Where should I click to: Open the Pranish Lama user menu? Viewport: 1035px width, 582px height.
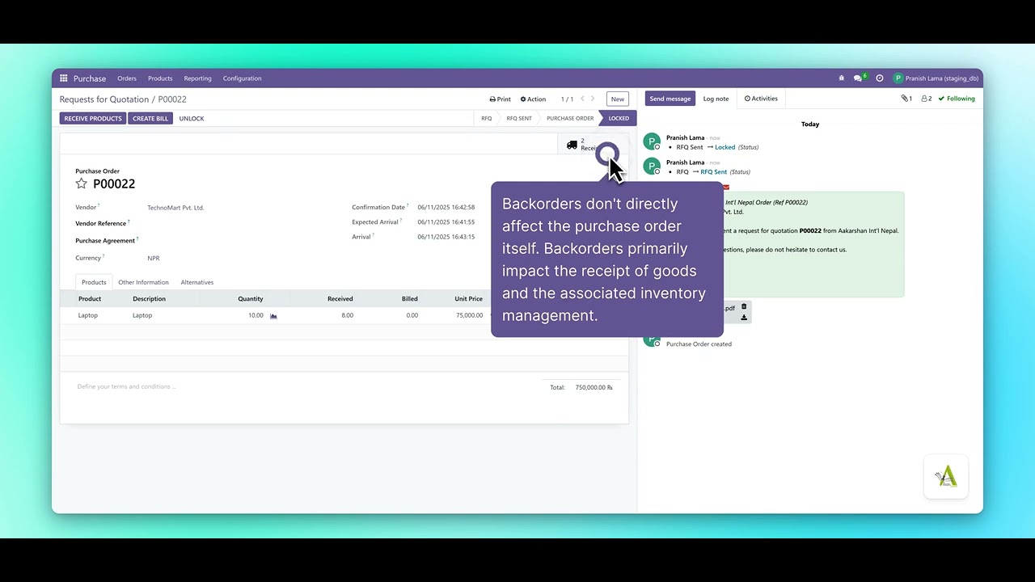coord(936,78)
